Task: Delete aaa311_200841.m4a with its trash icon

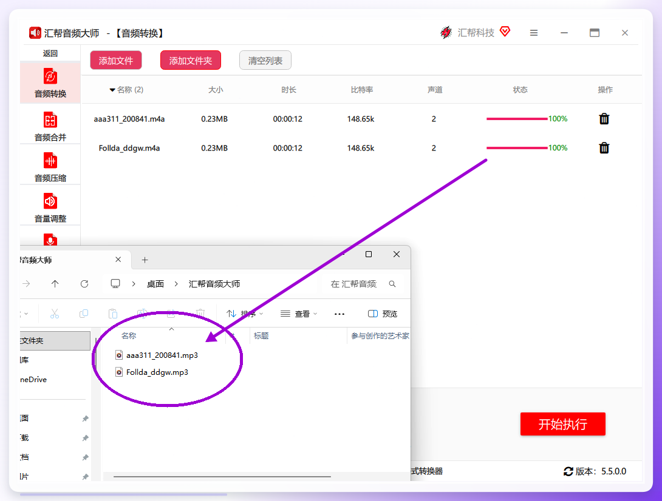Action: [x=604, y=119]
